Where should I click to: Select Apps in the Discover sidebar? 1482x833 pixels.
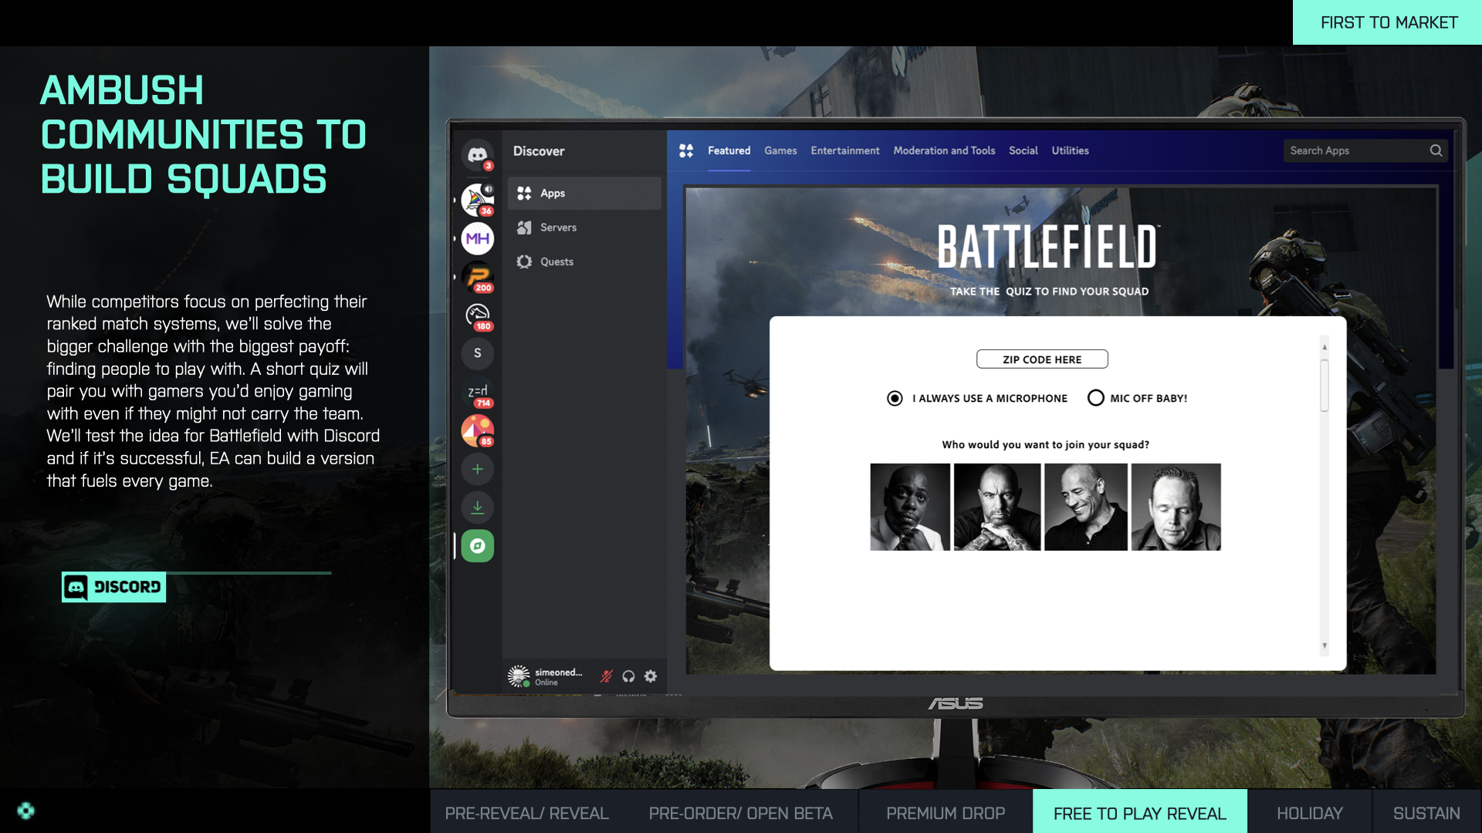click(584, 194)
